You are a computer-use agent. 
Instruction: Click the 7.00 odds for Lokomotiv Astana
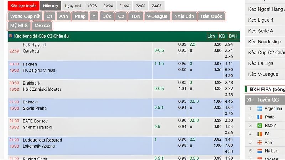(229, 145)
